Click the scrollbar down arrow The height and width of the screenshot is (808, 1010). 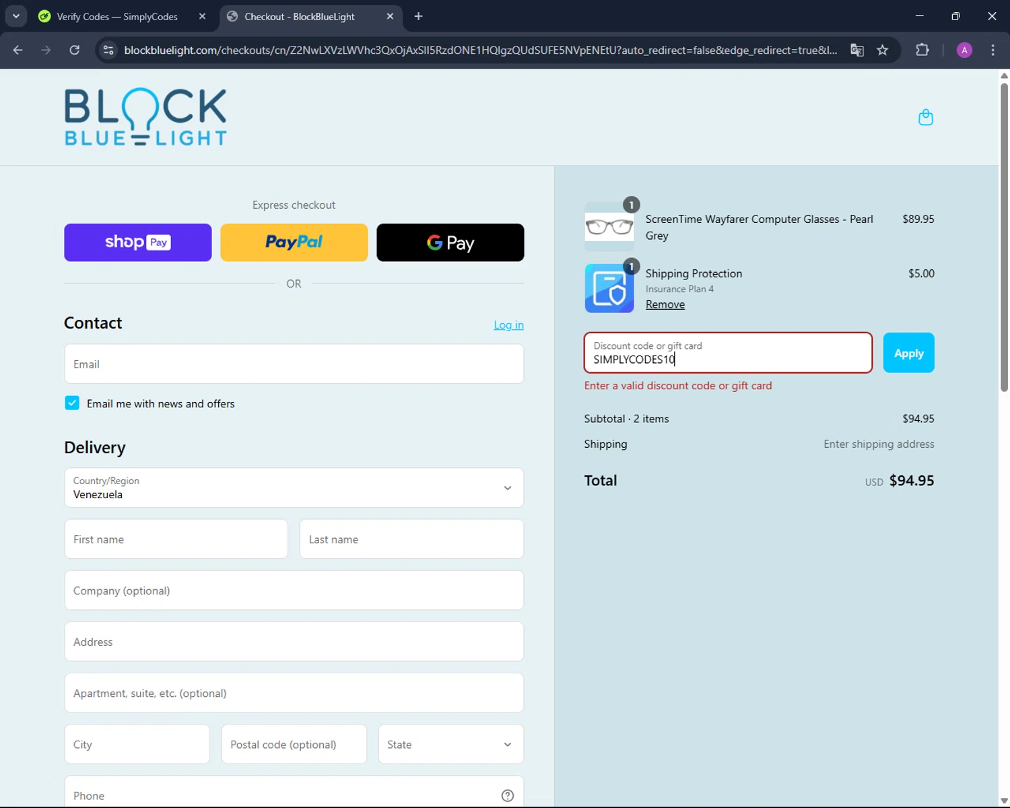click(x=1004, y=801)
